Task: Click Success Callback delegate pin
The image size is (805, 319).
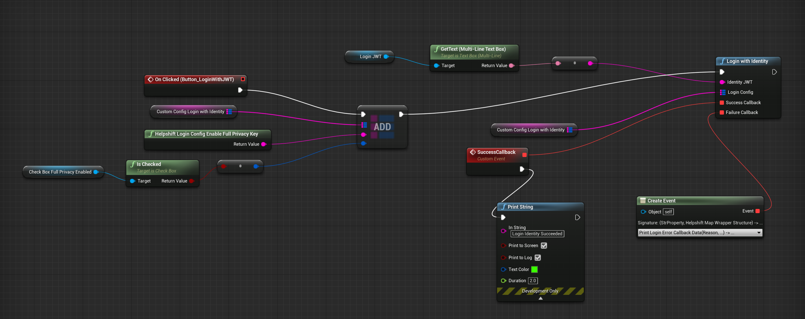Action: pyautogui.click(x=722, y=102)
